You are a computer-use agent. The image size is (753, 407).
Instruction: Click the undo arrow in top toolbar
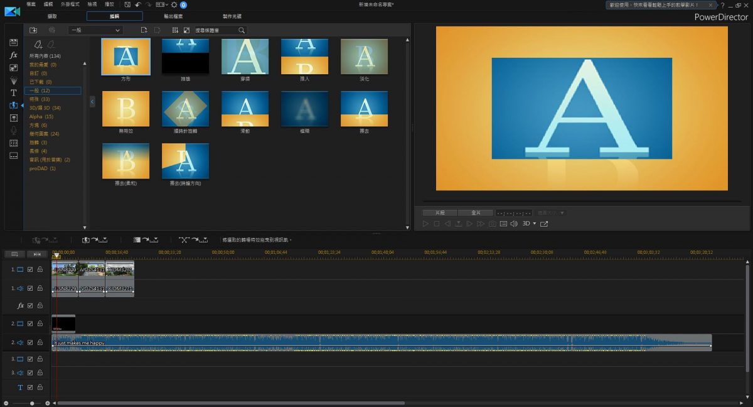coord(138,4)
